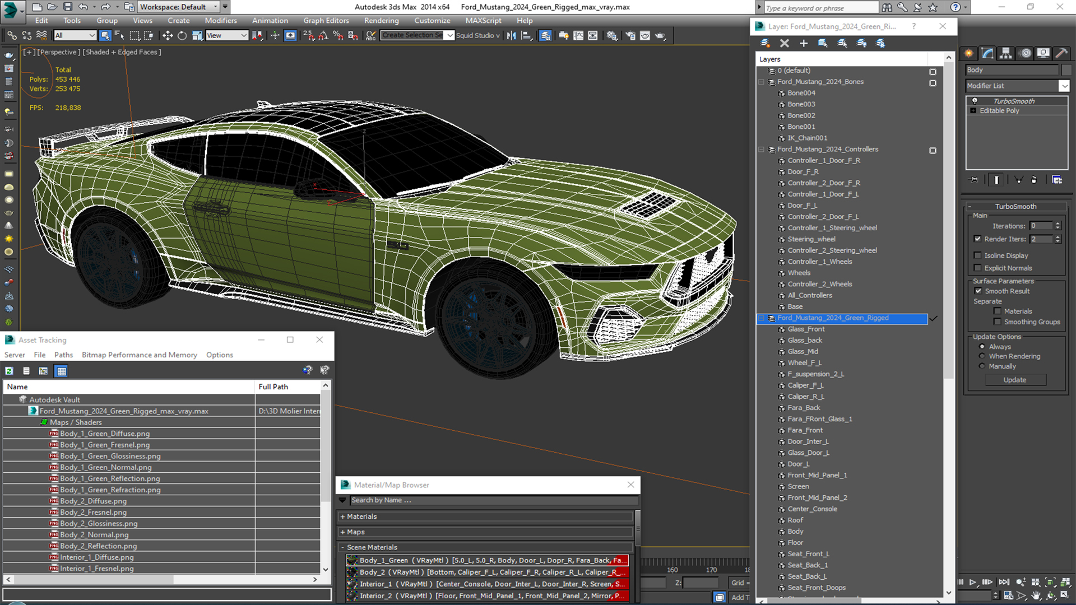The height and width of the screenshot is (605, 1076).
Task: Open Create Selection Set dropdown
Action: point(449,35)
